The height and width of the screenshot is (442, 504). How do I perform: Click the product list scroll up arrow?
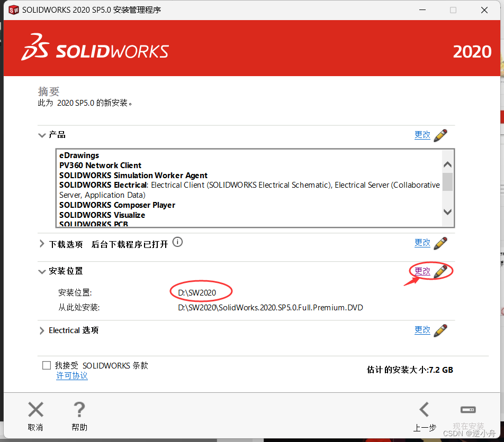pos(447,164)
